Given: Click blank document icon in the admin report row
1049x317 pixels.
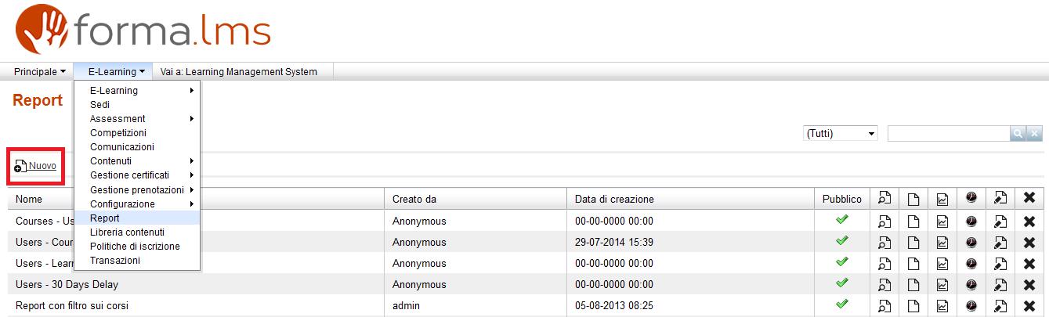Looking at the screenshot, I should tap(913, 306).
